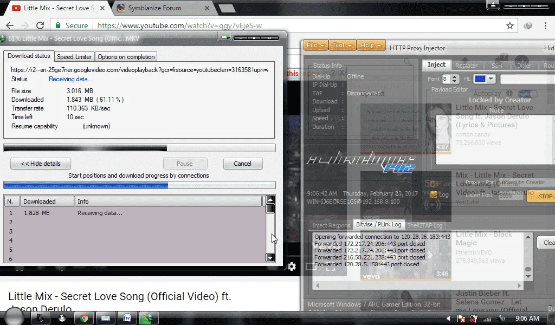
Task: Click 'Opening forwarded connection' log line
Action: (x=382, y=237)
